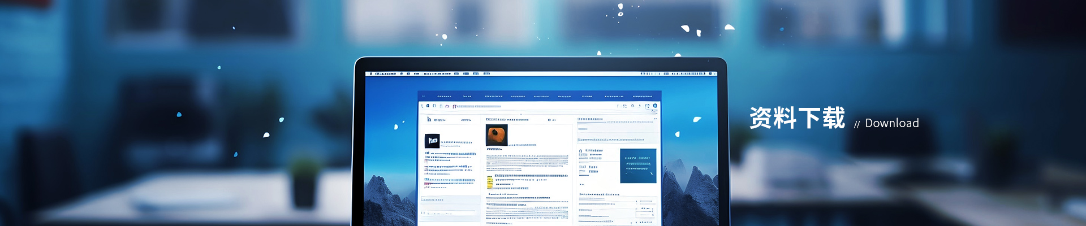Click the Download text label

[891, 123]
